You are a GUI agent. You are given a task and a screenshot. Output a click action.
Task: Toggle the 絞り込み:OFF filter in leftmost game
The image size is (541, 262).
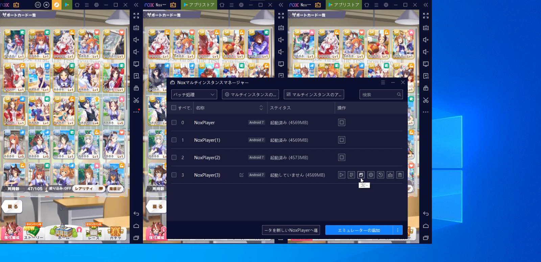(60, 189)
